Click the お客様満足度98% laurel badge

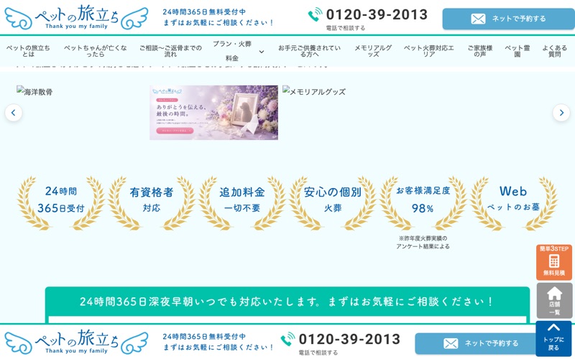pyautogui.click(x=423, y=203)
